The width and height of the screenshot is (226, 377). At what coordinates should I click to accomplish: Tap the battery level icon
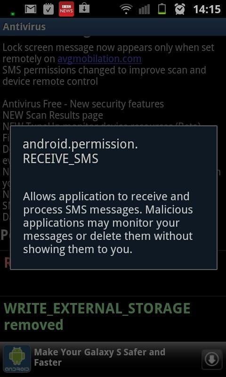pyautogui.click(x=162, y=9)
